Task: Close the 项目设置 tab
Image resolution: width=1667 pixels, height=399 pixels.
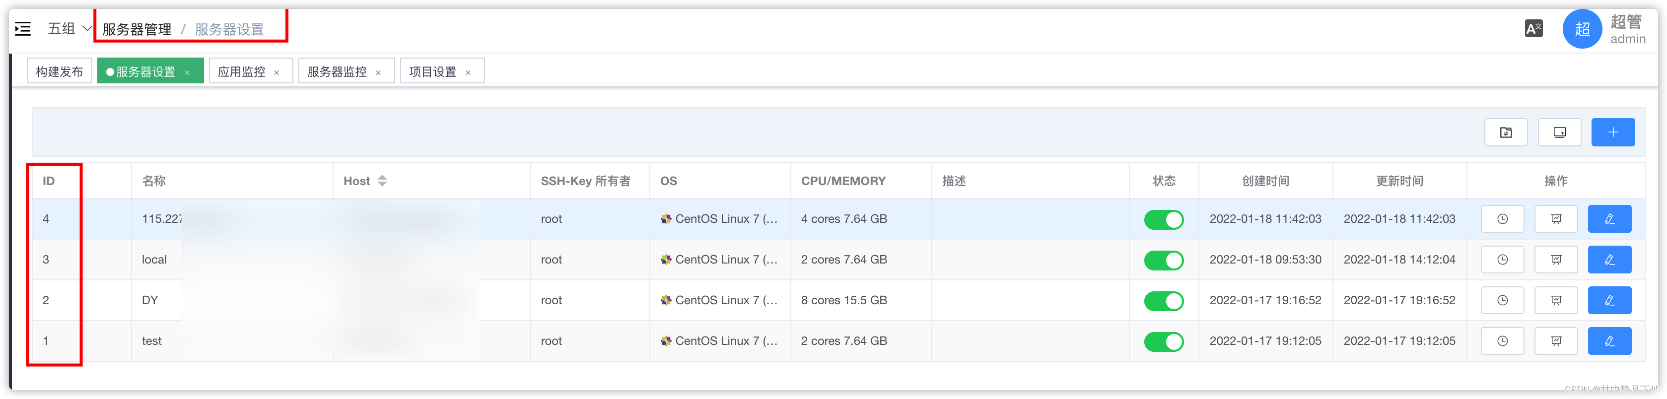Action: [x=468, y=73]
